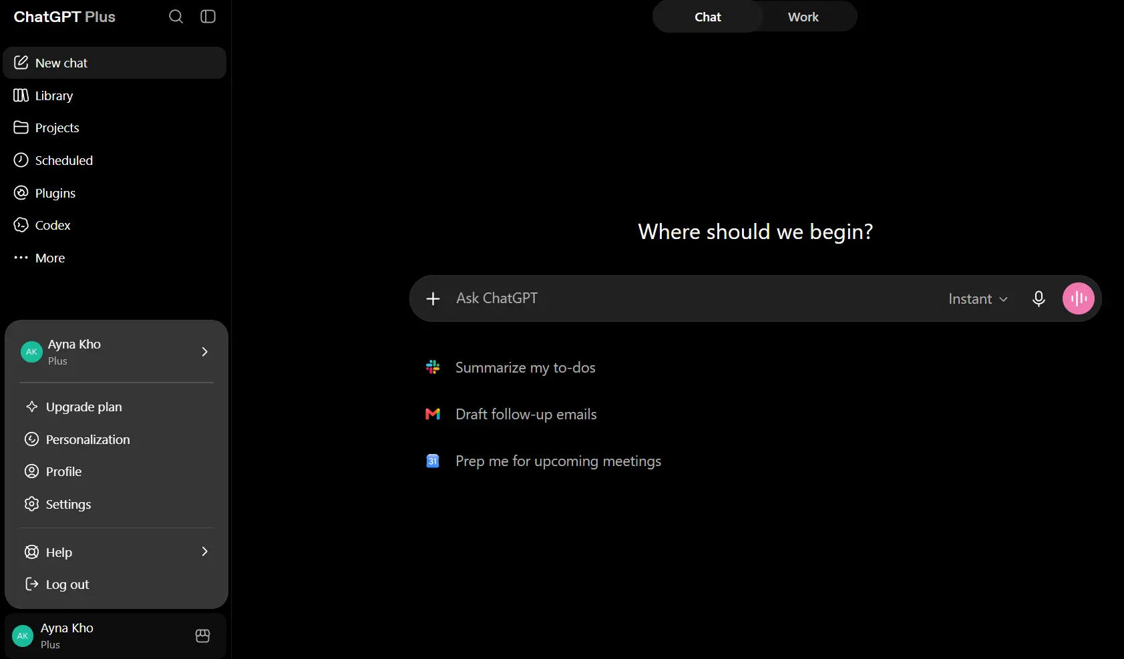Click the Upgrade plan sparkle icon

(x=31, y=407)
